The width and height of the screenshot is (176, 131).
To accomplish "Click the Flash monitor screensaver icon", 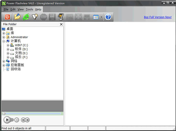I will 61,17.
